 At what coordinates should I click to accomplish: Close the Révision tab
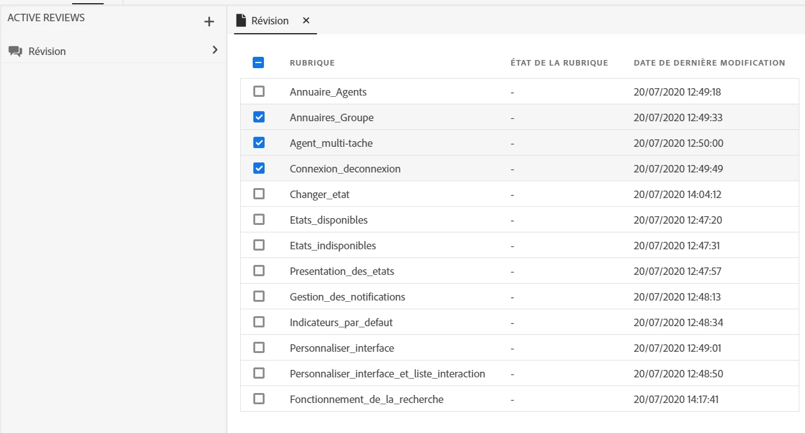pyautogui.click(x=306, y=21)
